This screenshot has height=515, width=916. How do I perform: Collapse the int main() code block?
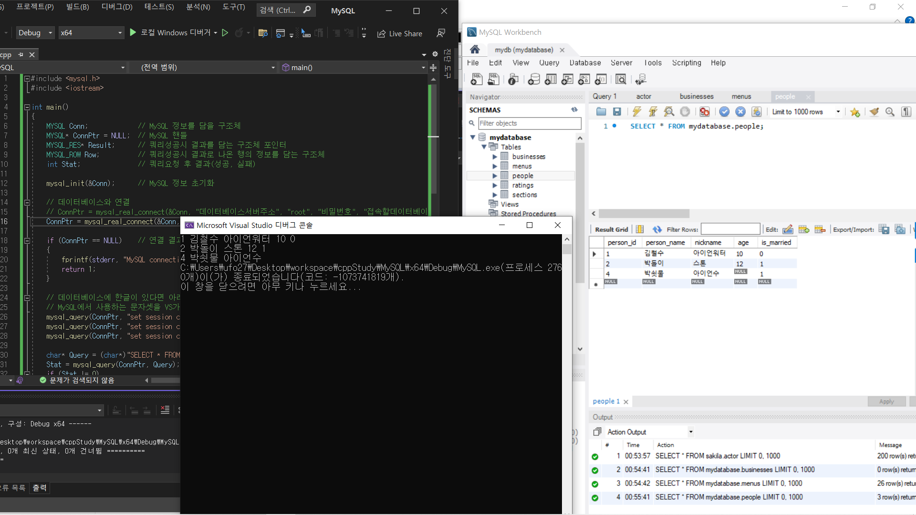pos(27,107)
